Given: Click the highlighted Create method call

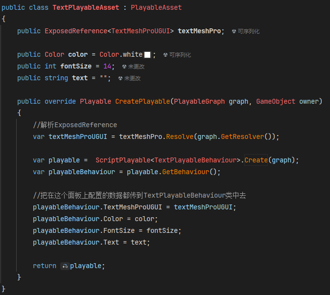Looking at the screenshot, I should [x=256, y=160].
